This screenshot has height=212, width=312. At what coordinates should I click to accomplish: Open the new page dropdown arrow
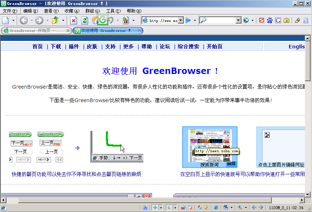tap(13, 20)
